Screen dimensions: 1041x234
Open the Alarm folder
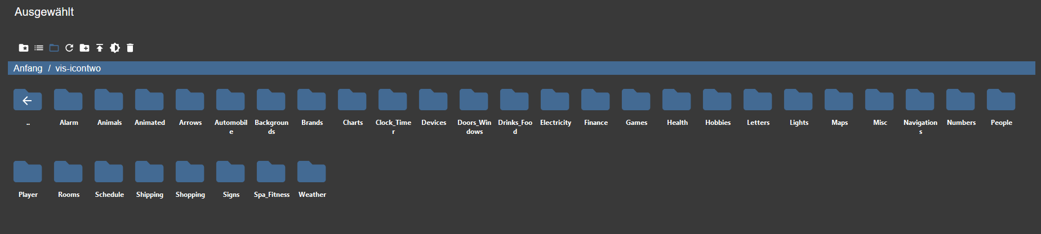pos(68,100)
